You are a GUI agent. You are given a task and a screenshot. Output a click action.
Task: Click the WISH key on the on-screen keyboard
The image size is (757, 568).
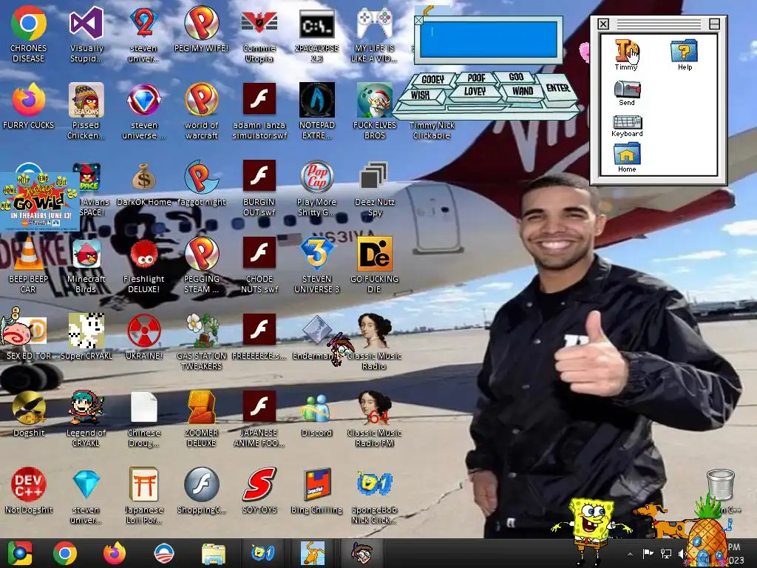click(x=421, y=95)
